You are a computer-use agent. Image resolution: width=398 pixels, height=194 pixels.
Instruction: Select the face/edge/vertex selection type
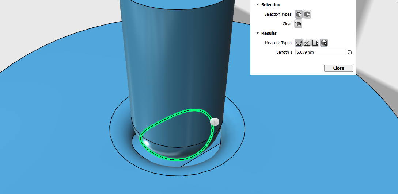299,14
